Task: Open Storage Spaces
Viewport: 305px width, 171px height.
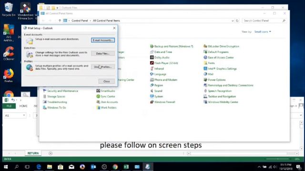Action: pos(54,96)
